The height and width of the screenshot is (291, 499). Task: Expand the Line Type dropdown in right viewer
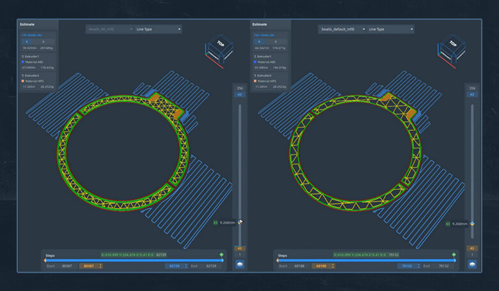(391, 29)
